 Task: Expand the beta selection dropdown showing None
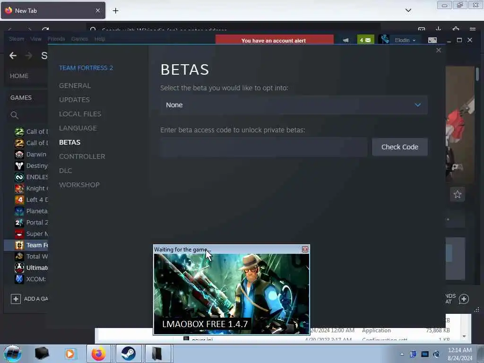[294, 105]
